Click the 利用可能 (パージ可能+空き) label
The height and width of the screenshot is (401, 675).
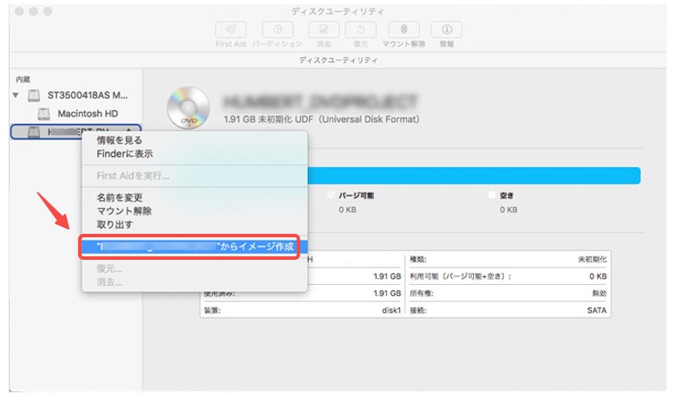460,276
